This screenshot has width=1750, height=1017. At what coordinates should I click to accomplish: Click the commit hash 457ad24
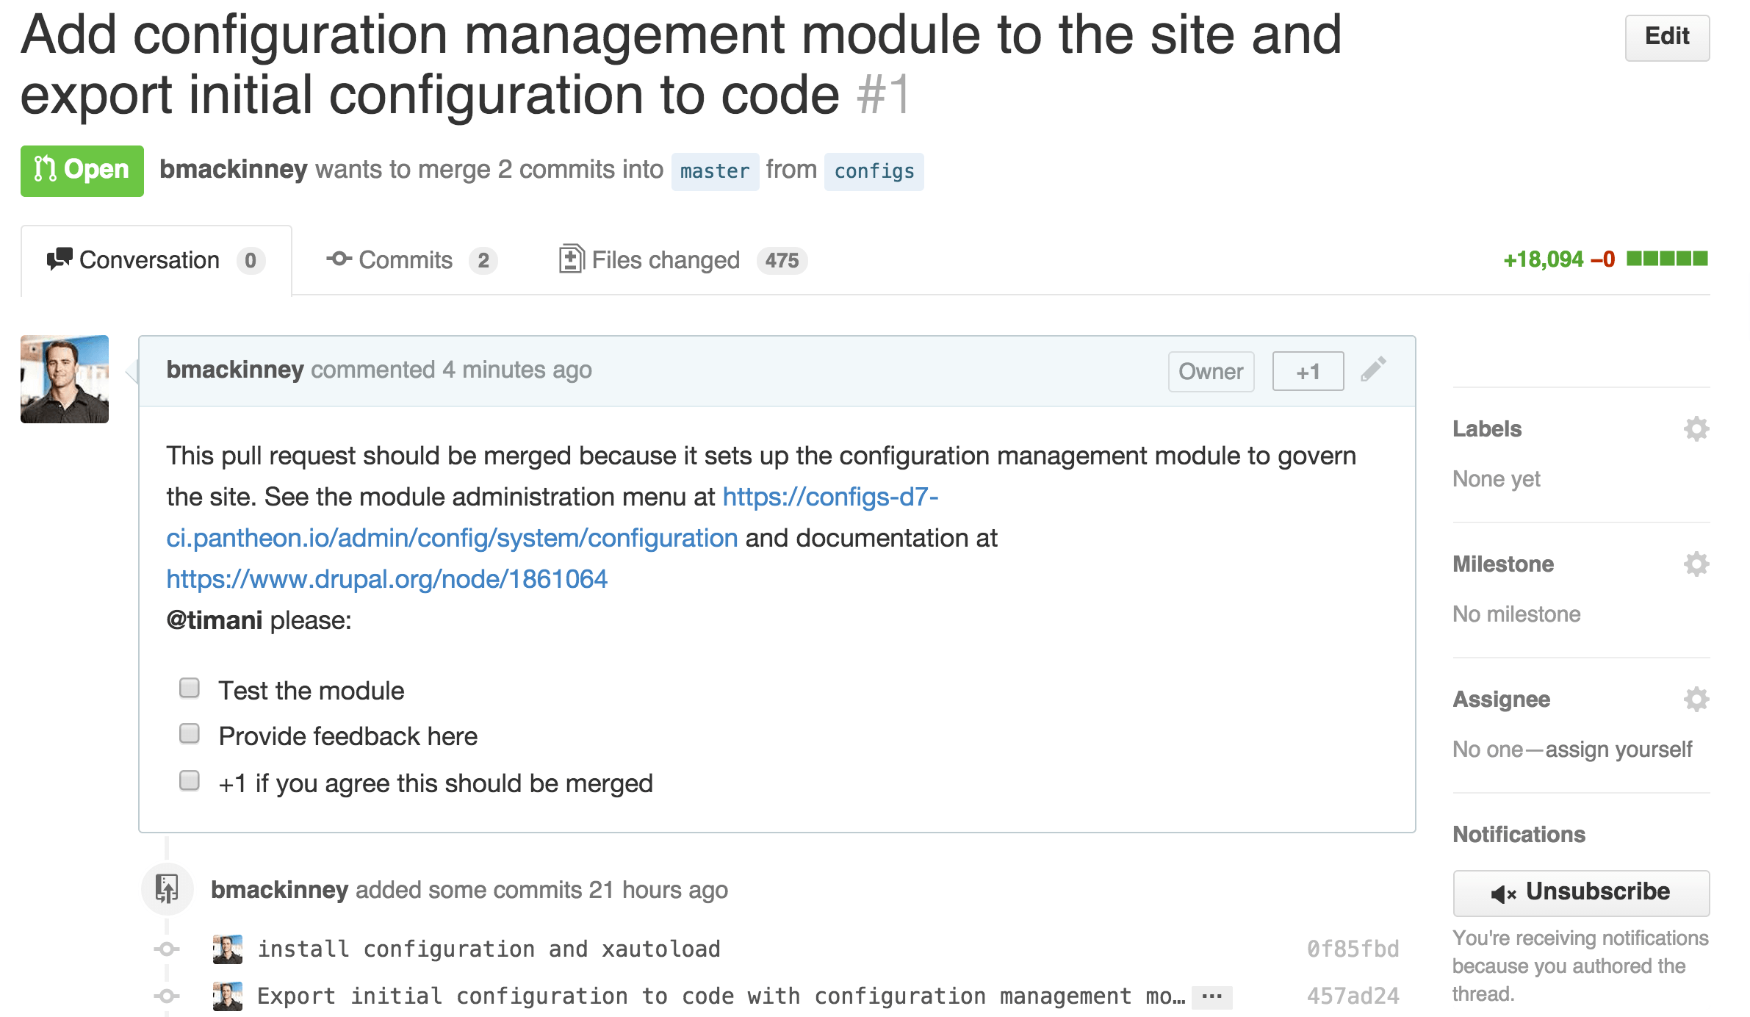[1353, 996]
